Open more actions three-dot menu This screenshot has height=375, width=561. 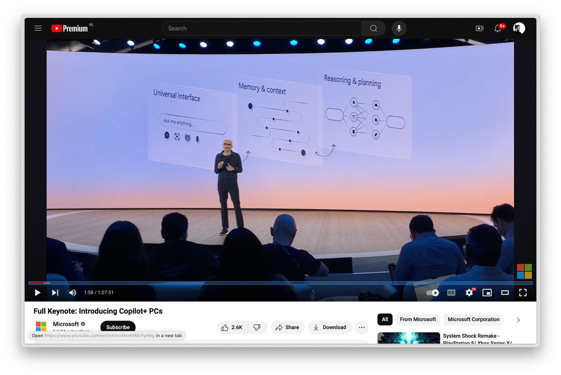coord(362,327)
